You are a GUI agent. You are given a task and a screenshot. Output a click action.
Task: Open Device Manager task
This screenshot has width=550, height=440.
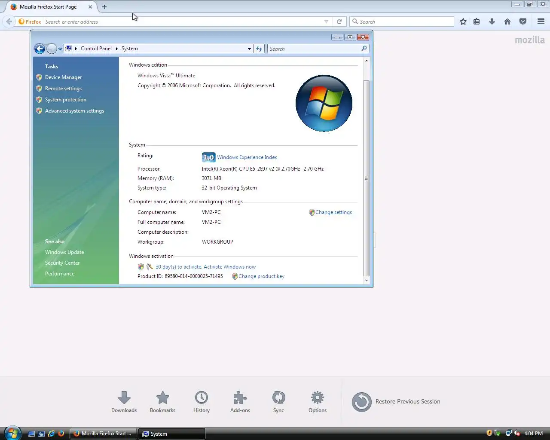coord(63,77)
